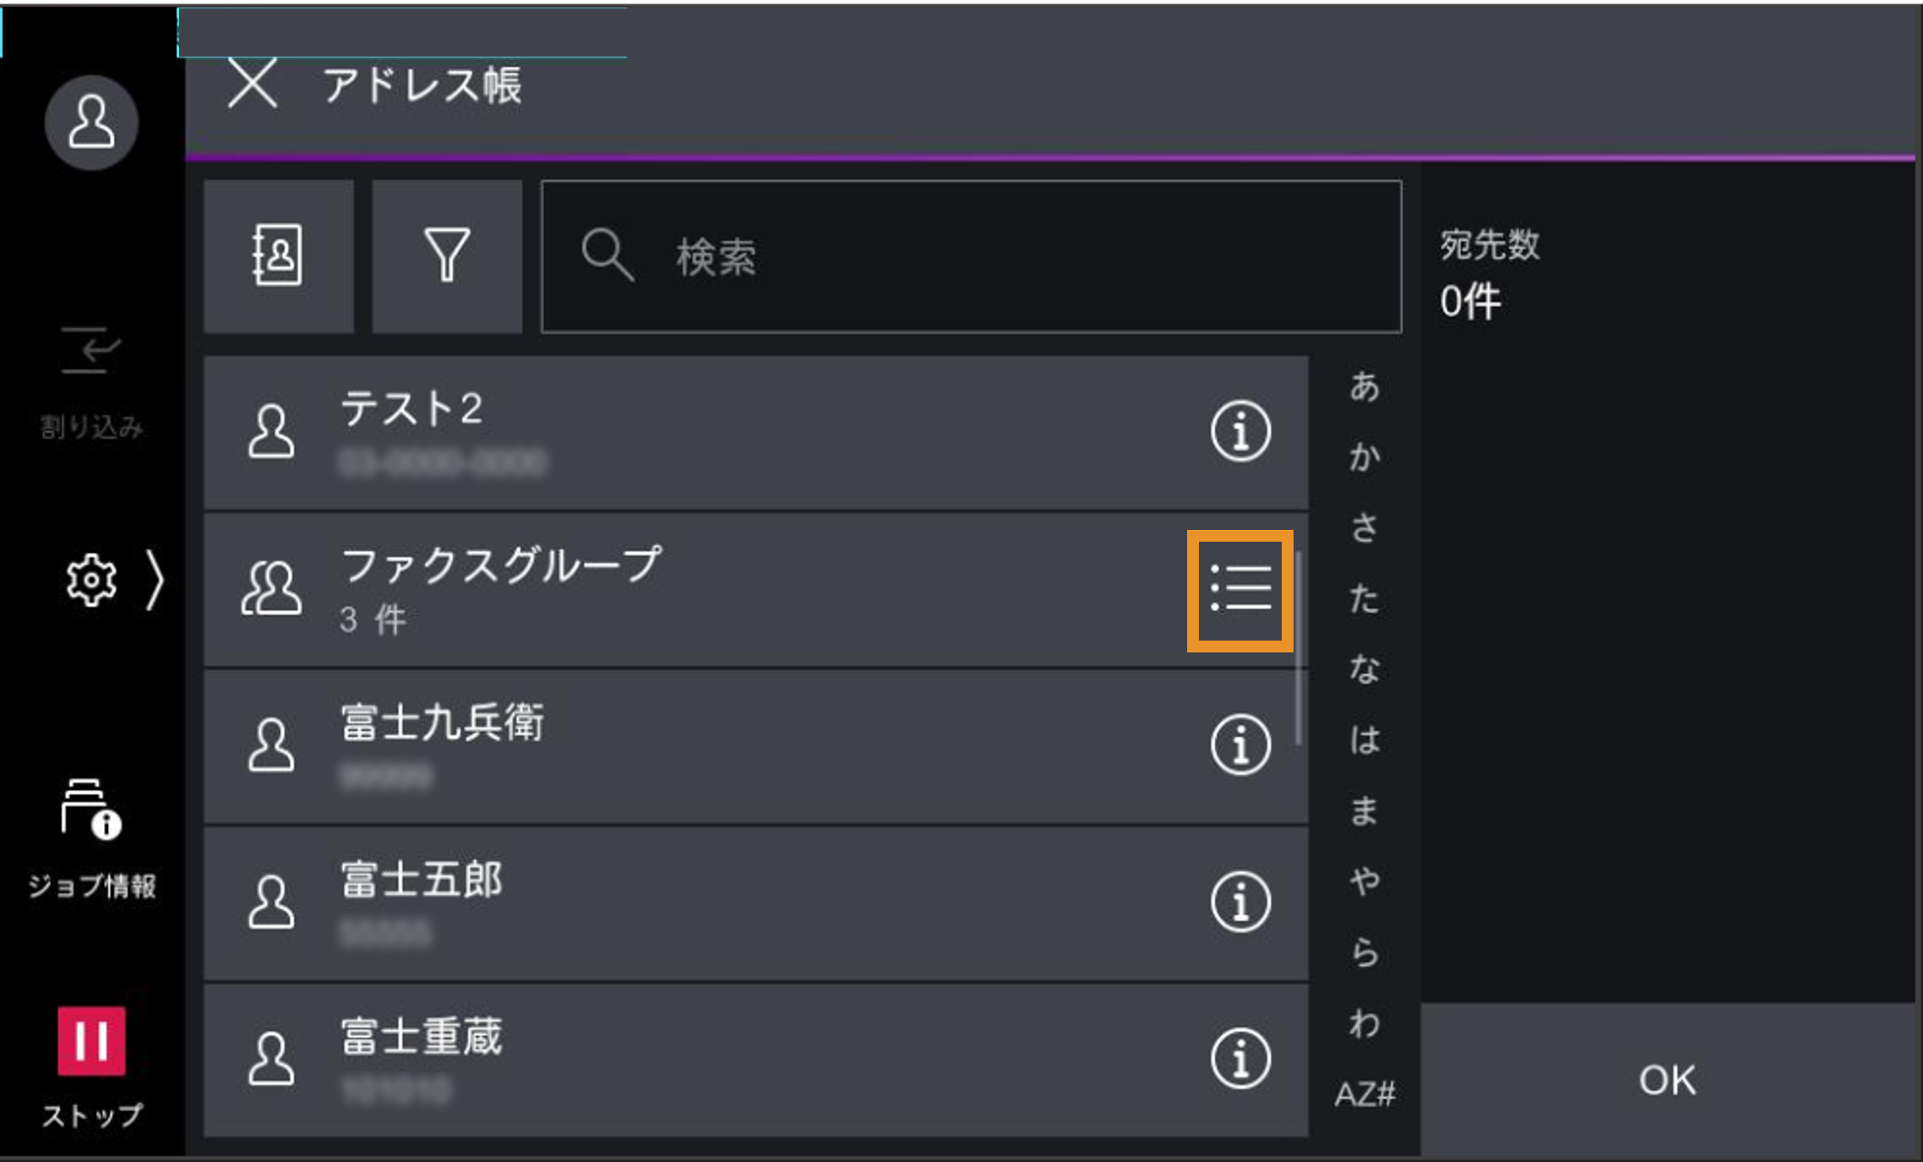Open ファクスグループ member list icon
The height and width of the screenshot is (1162, 1923).
[x=1239, y=590]
